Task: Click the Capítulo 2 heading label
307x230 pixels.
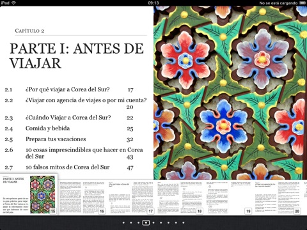Action: click(29, 31)
